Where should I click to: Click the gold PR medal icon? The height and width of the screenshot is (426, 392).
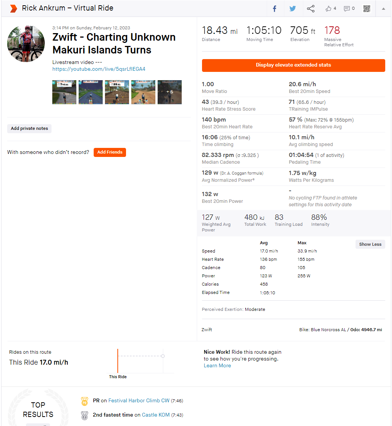click(85, 401)
